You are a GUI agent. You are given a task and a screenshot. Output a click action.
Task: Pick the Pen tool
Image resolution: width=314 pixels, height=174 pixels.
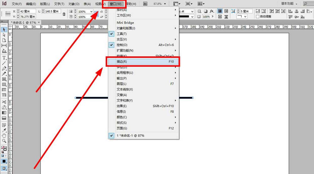coord(4,68)
